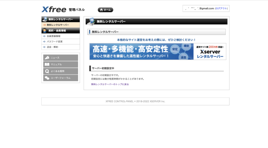The width and height of the screenshot is (268, 148).
Task: Click the Q icon beside よくある質問
Action: pos(47,71)
